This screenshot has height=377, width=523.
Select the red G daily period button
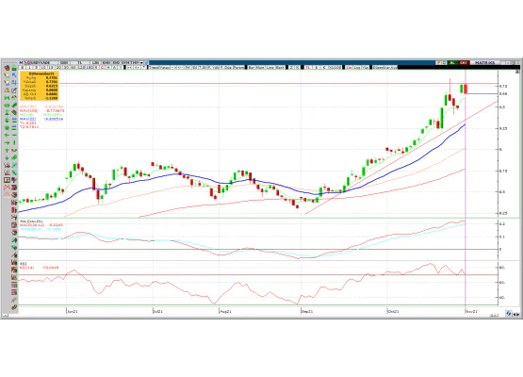(102, 67)
